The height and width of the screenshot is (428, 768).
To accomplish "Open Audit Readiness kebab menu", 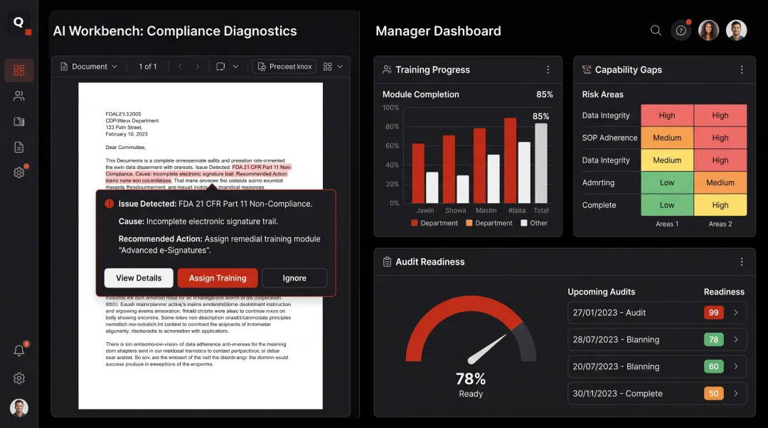I will click(742, 262).
